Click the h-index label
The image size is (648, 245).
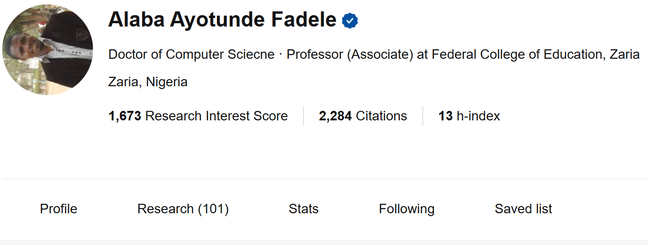pyautogui.click(x=478, y=116)
